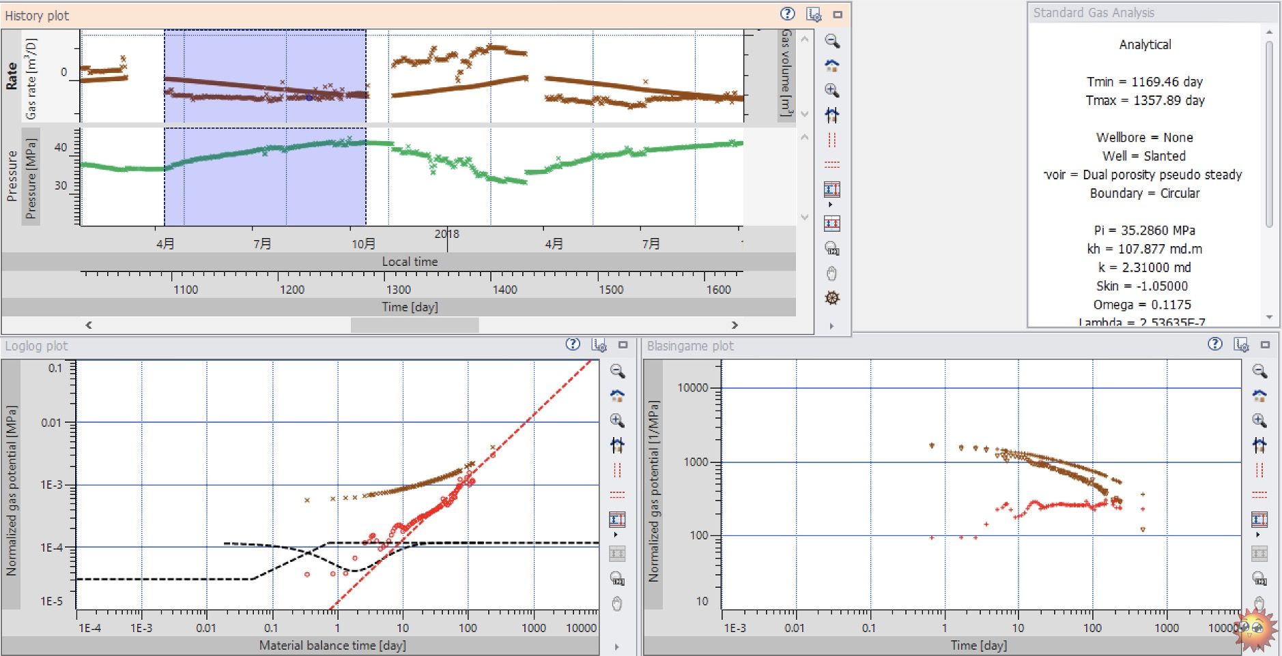
Task: Open History plot settings
Action: point(814,14)
